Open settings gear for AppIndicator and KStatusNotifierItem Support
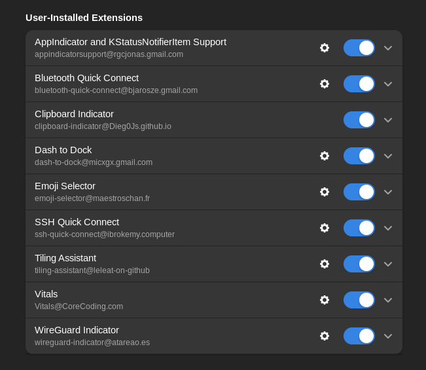 point(325,48)
